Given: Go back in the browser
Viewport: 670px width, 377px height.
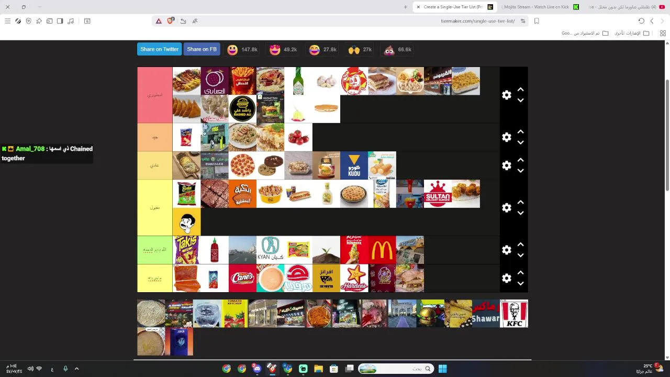Looking at the screenshot, I should coord(652,21).
